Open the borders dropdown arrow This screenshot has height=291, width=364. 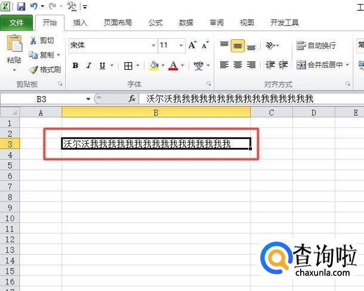pyautogui.click(x=138, y=66)
